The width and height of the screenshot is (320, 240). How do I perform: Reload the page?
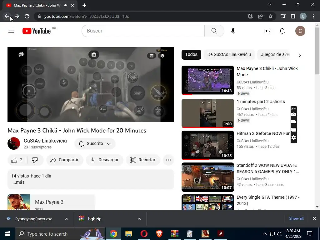point(27,16)
